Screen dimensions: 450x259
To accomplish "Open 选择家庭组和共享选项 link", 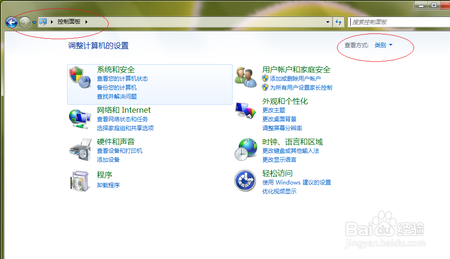I will 125,128.
